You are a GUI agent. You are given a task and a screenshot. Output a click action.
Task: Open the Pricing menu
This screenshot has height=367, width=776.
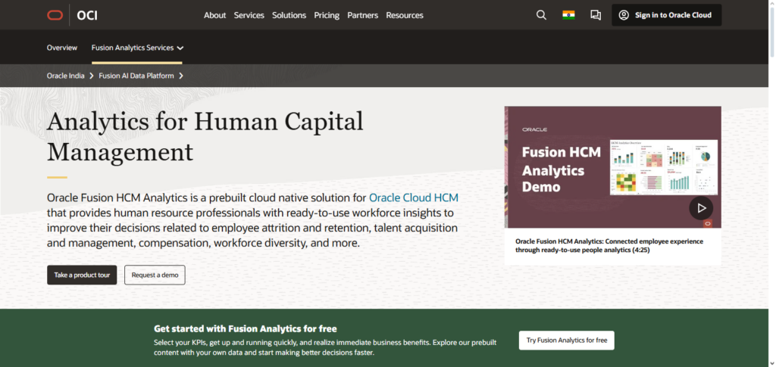click(x=327, y=15)
